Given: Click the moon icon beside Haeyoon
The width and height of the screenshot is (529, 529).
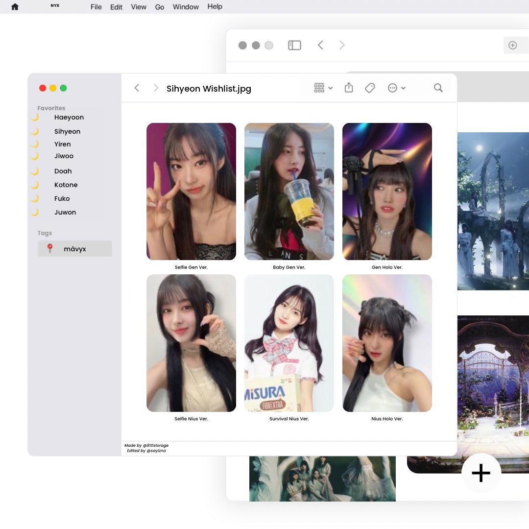Looking at the screenshot, I should (35, 117).
